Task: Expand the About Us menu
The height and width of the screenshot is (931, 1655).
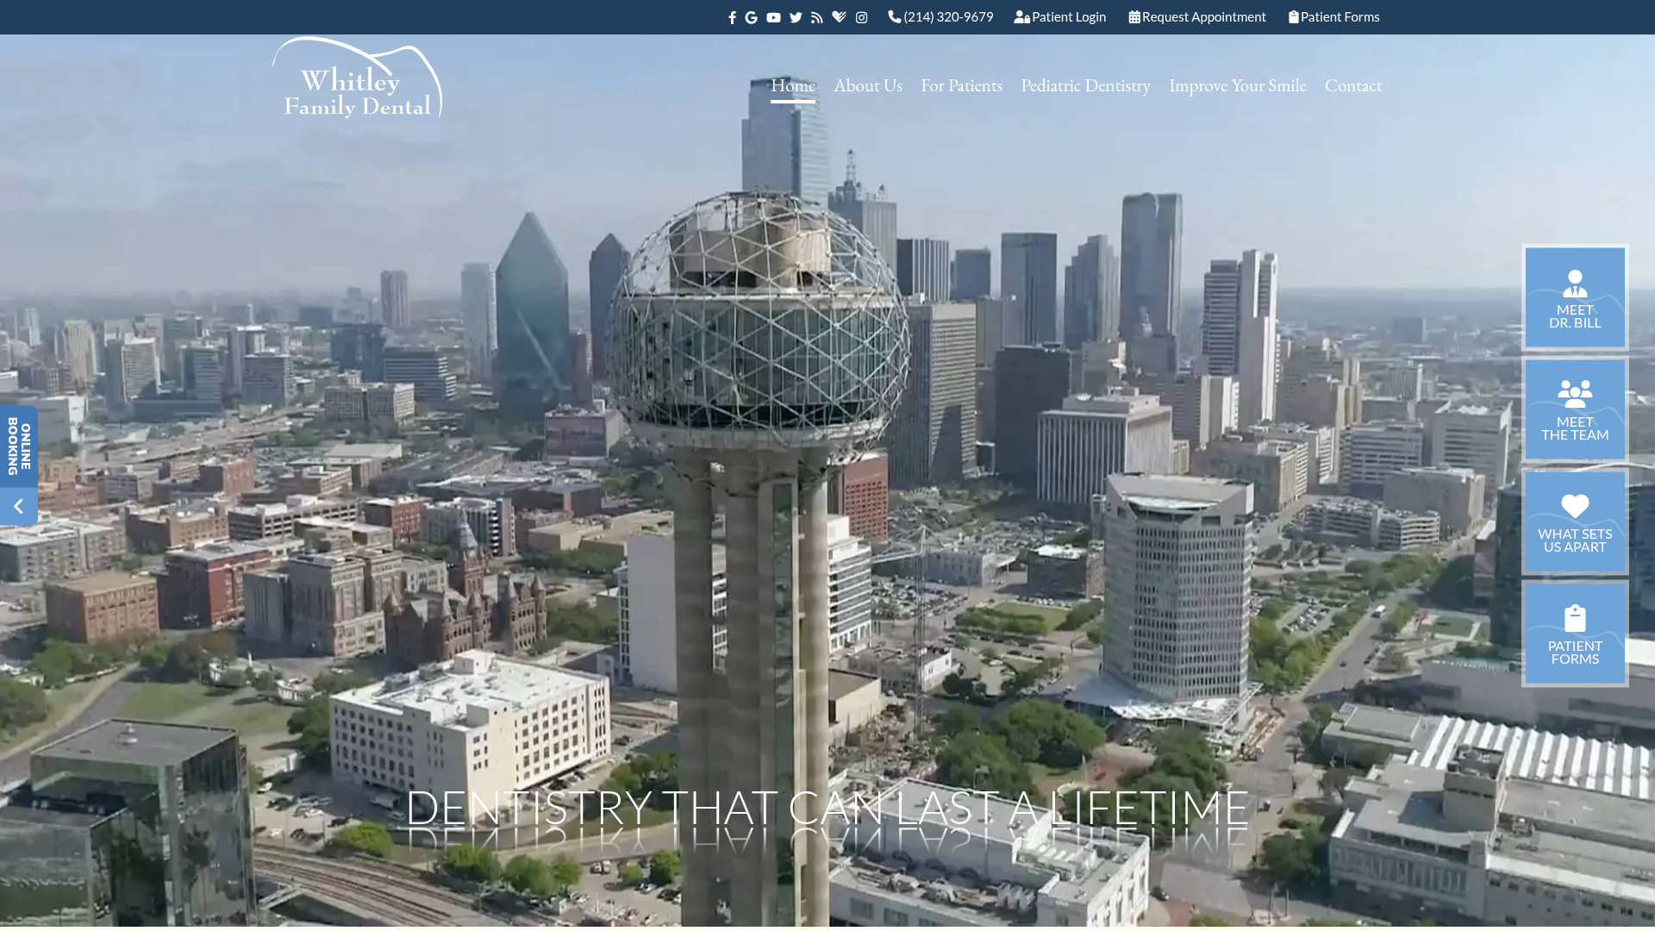Action: click(x=867, y=85)
